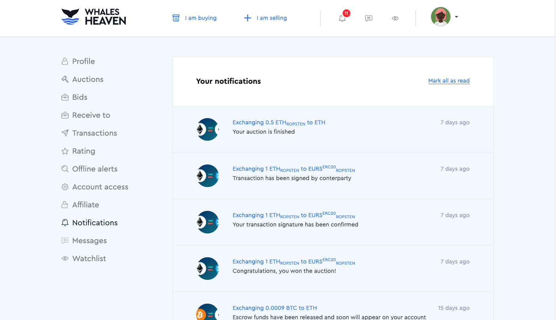Click 'Your transaction signature has been confirmed' text
The width and height of the screenshot is (556, 320).
point(295,225)
